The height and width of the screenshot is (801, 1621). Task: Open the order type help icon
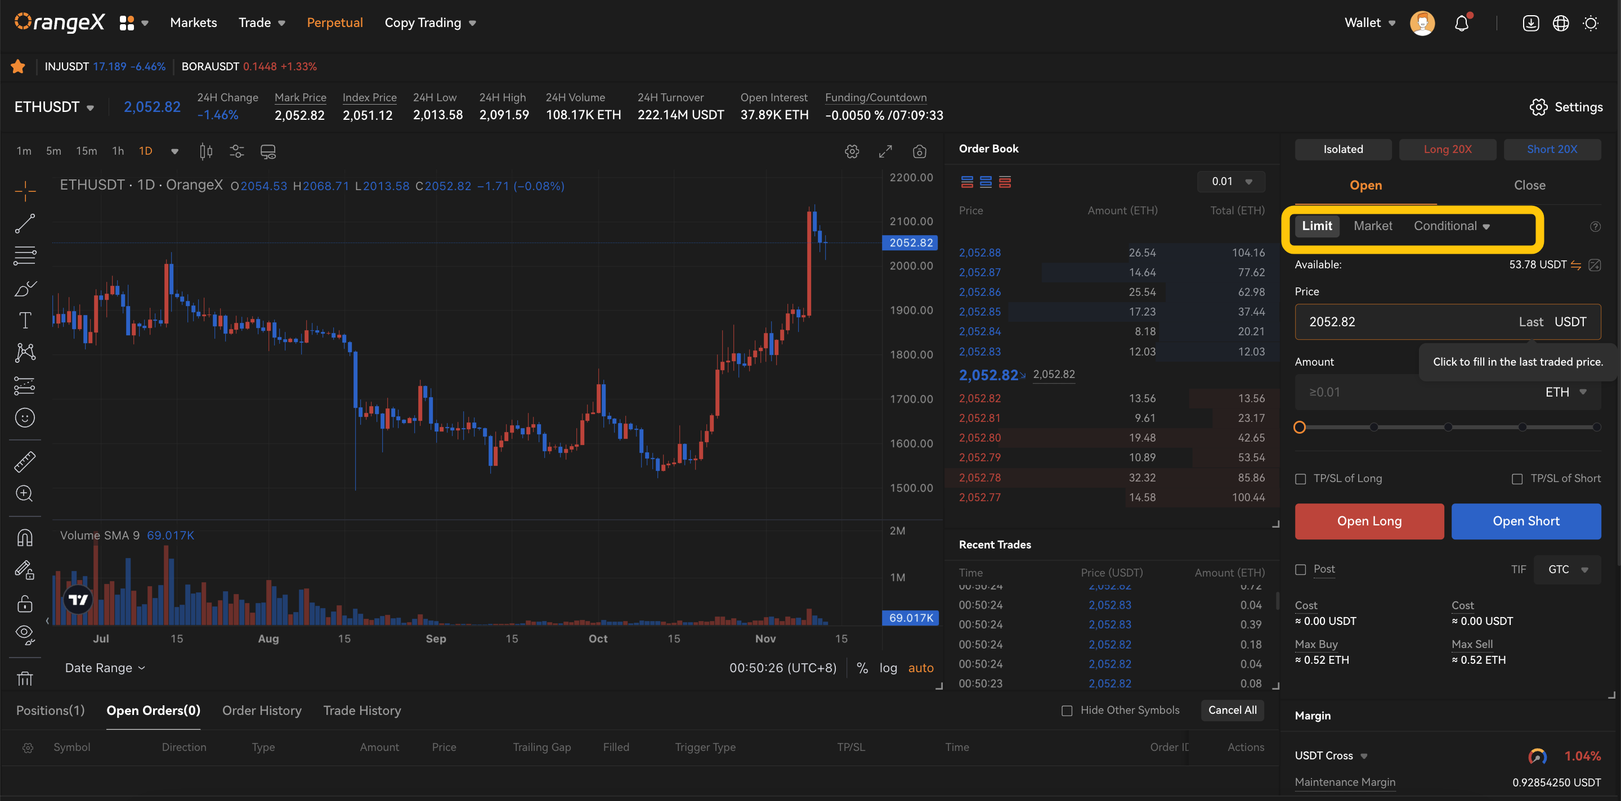click(1596, 227)
